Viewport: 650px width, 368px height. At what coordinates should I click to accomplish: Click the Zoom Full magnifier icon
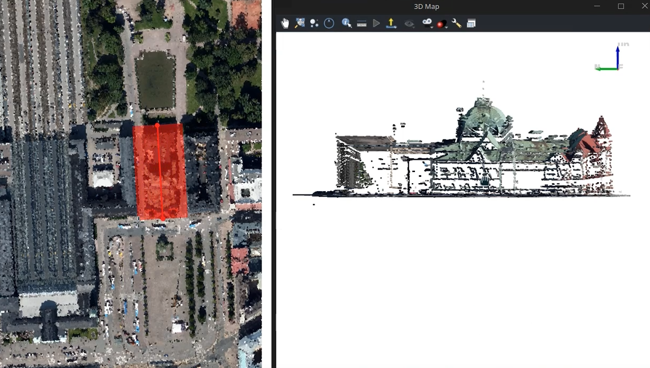(300, 23)
